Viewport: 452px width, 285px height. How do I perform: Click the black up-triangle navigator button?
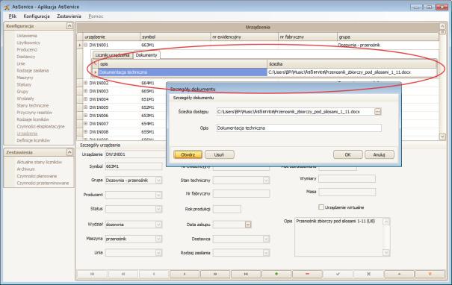click(x=399, y=274)
